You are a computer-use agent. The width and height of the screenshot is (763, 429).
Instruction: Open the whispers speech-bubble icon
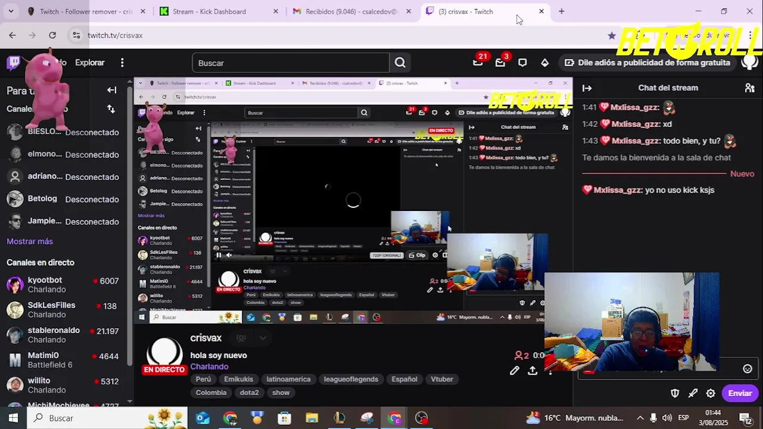522,63
